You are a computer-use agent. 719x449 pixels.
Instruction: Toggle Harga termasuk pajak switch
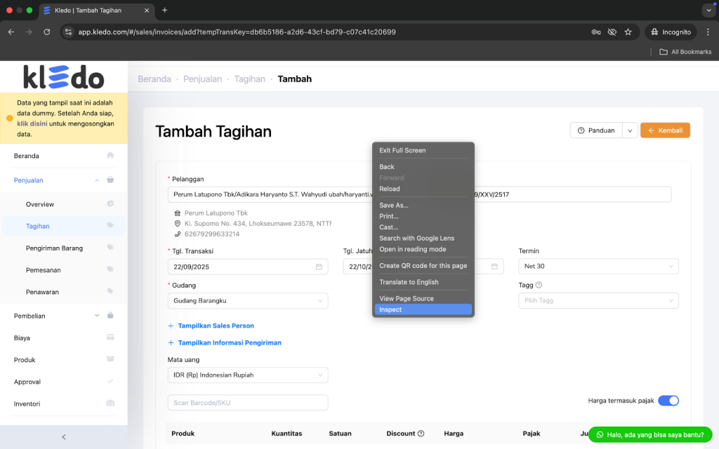668,401
